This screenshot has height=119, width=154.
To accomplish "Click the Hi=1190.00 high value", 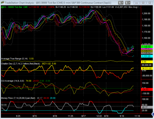I will point(96,7).
